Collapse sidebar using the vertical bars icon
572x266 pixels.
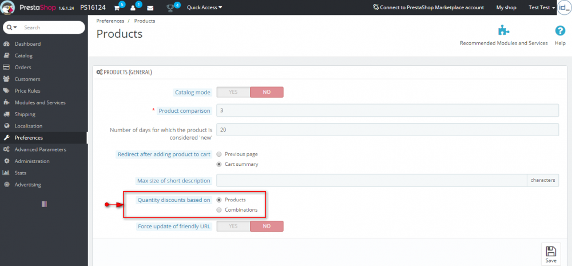click(44, 204)
